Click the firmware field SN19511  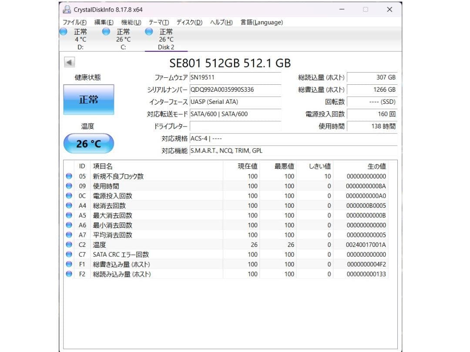coord(235,77)
